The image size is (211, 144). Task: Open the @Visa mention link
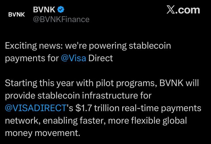(x=74, y=58)
